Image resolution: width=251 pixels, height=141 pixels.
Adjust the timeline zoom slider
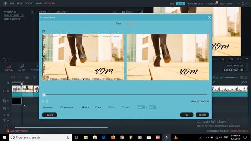pos(231,78)
